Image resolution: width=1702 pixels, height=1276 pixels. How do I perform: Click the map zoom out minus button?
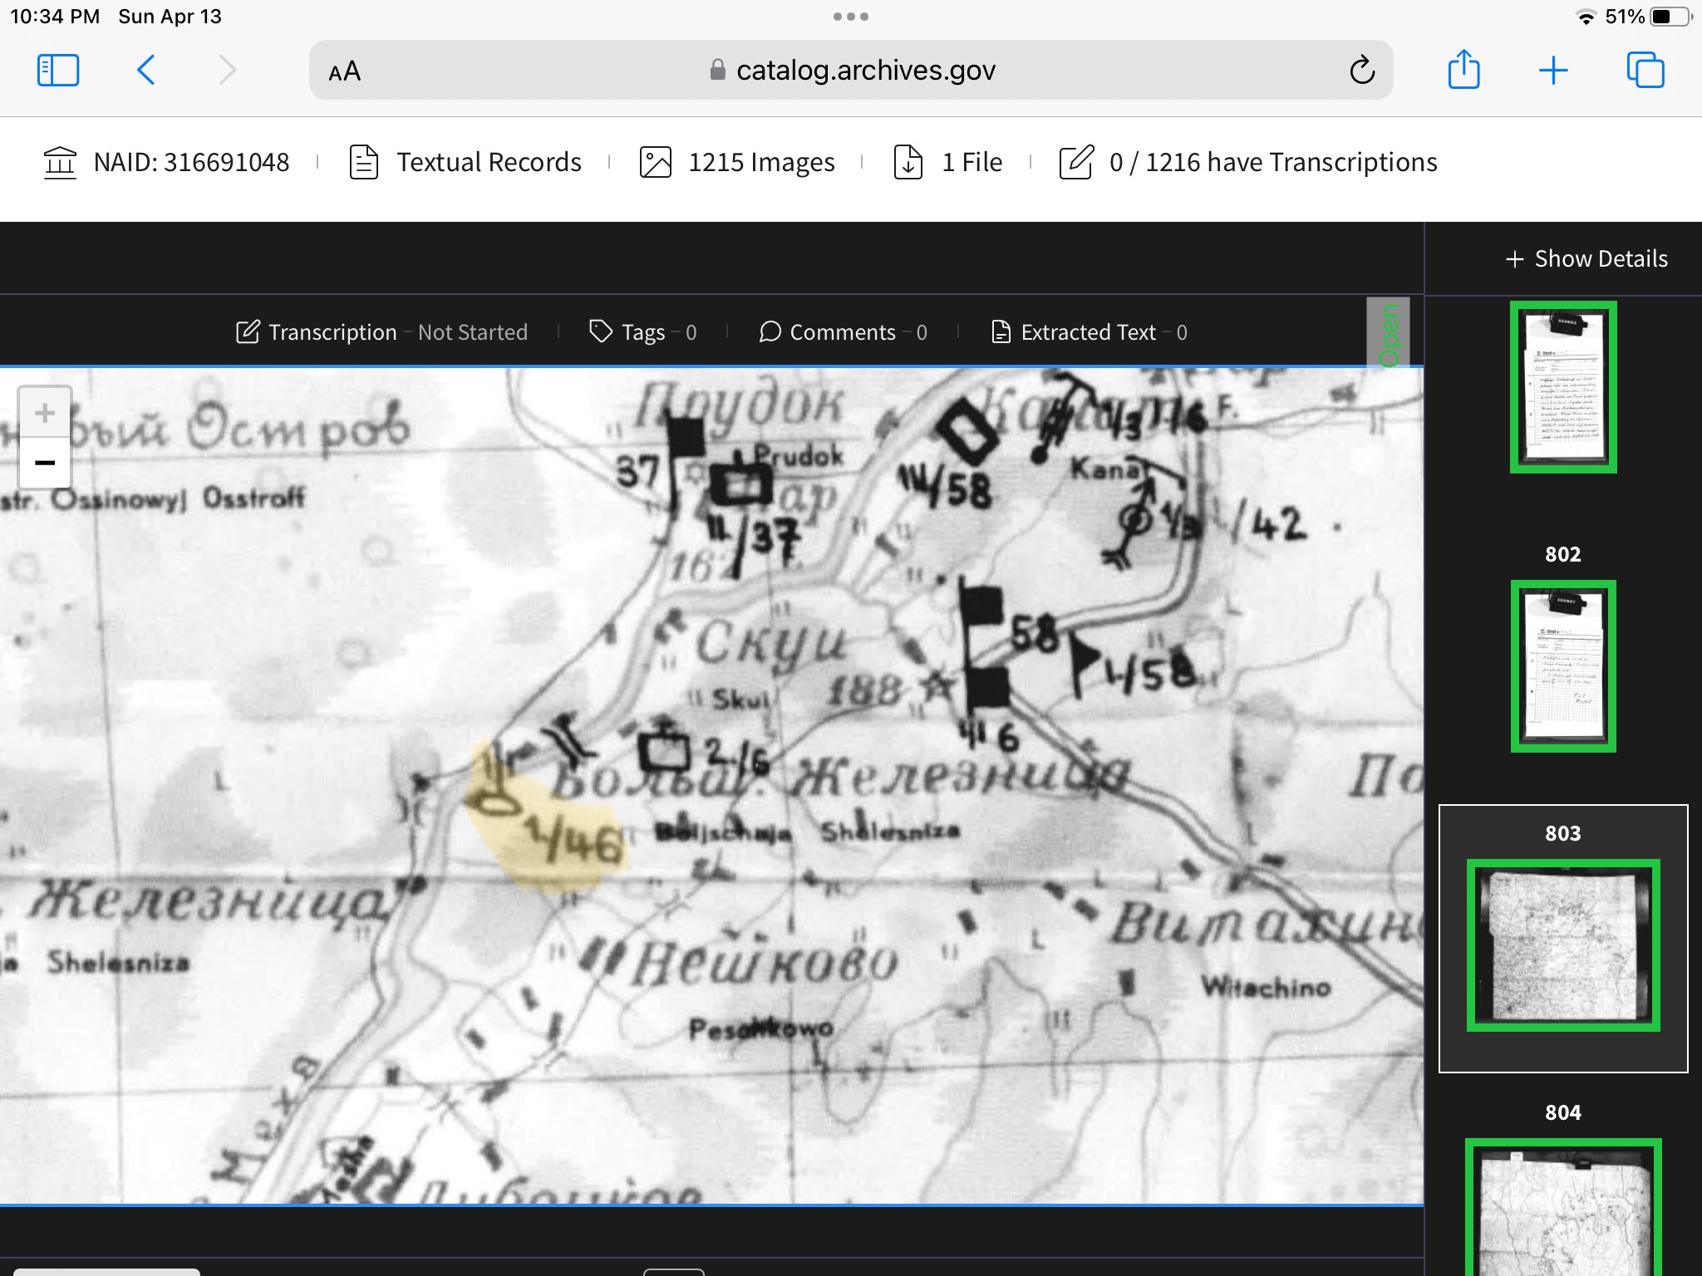point(45,463)
